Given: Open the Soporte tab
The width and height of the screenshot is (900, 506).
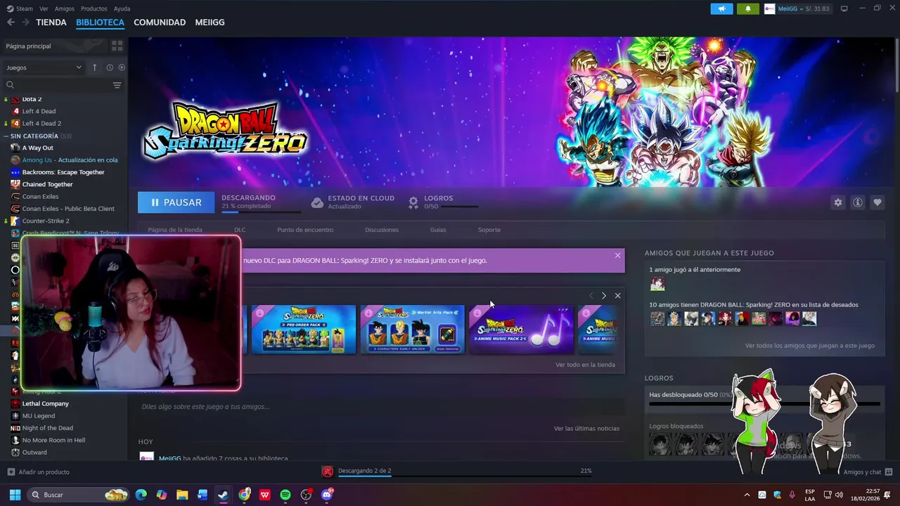Looking at the screenshot, I should [x=489, y=230].
